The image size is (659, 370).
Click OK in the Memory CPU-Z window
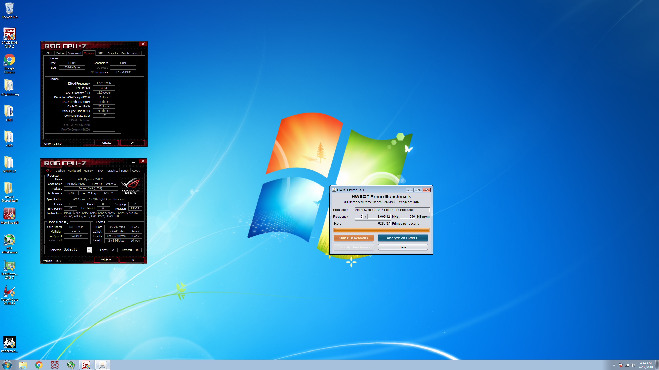[133, 143]
